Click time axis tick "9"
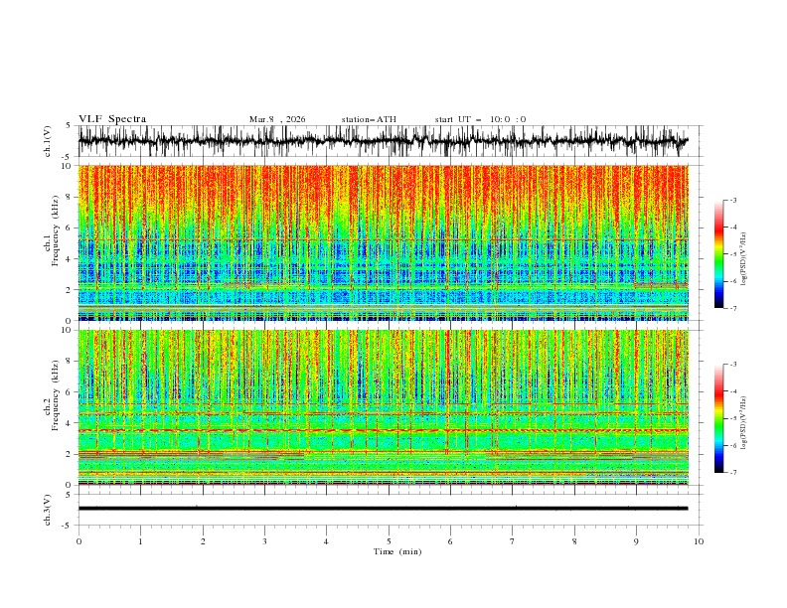The width and height of the screenshot is (787, 608). click(636, 541)
